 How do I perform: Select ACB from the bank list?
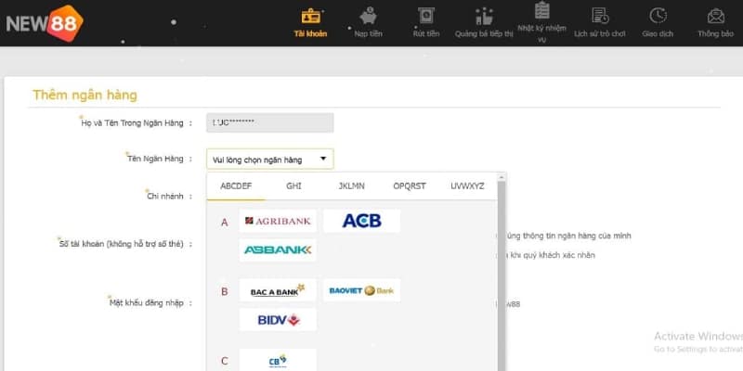click(x=362, y=221)
